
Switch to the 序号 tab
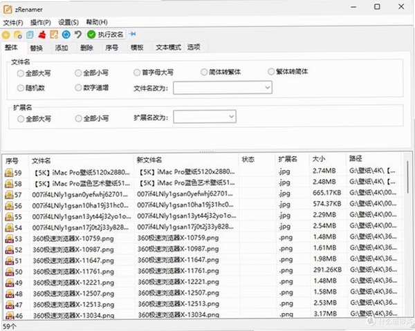[x=111, y=48]
